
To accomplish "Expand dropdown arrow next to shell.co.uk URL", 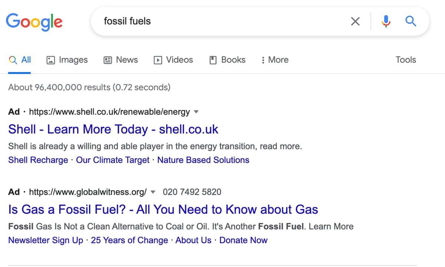I will point(197,112).
